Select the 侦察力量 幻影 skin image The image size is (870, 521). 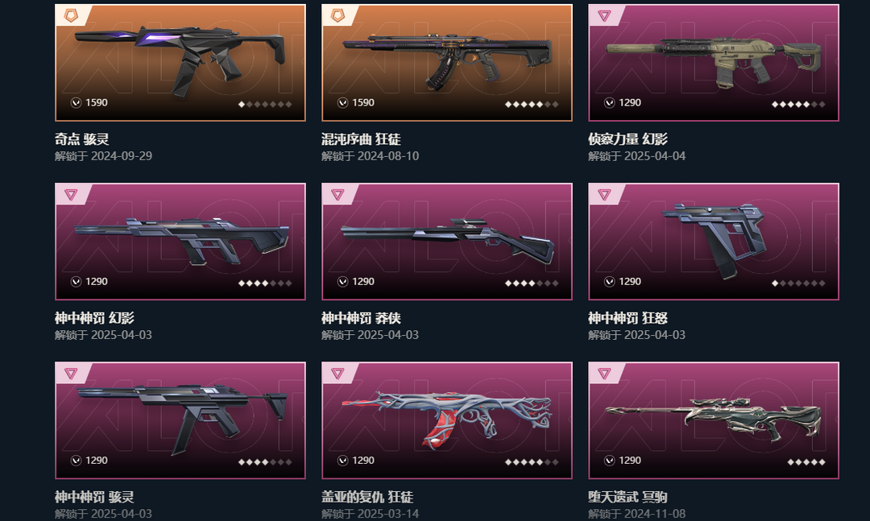(714, 63)
